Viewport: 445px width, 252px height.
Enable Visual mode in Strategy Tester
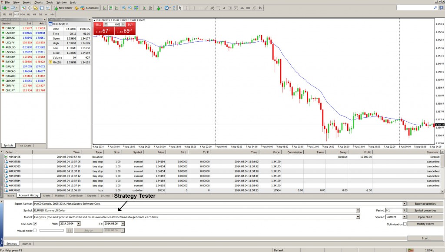[x=35, y=230]
